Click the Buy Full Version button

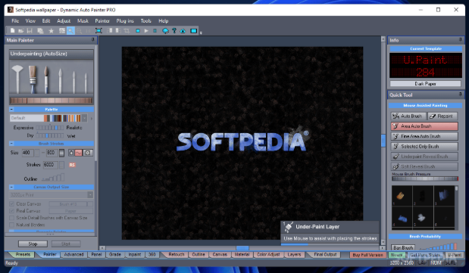tap(367, 255)
